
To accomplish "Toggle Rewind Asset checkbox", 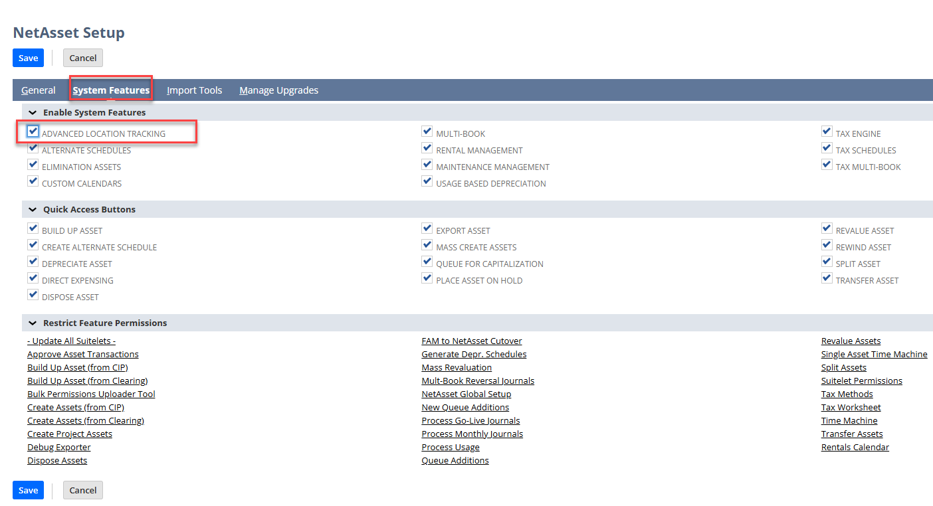I will pos(827,244).
